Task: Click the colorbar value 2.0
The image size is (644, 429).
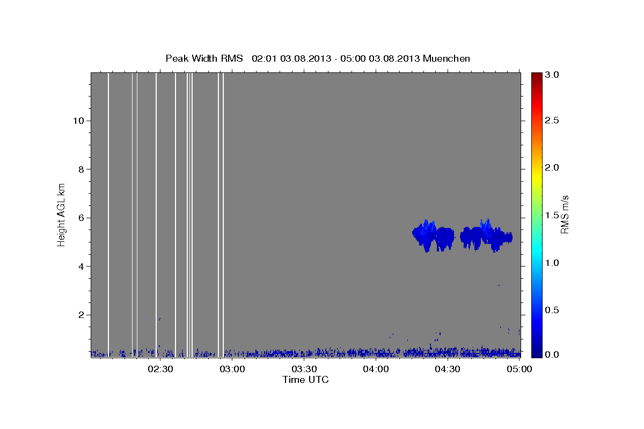Action: (553, 168)
